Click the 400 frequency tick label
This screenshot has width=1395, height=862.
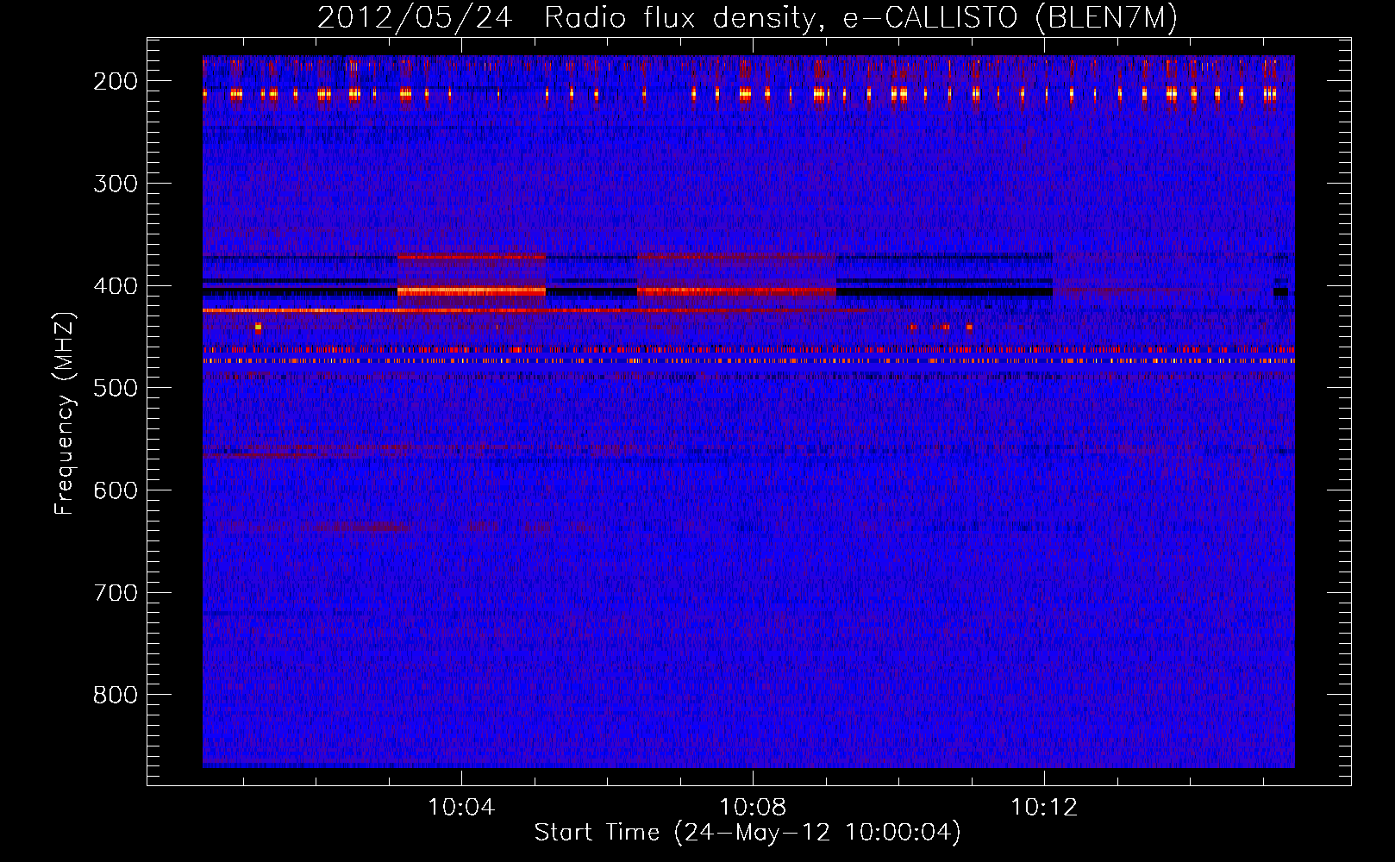point(116,286)
